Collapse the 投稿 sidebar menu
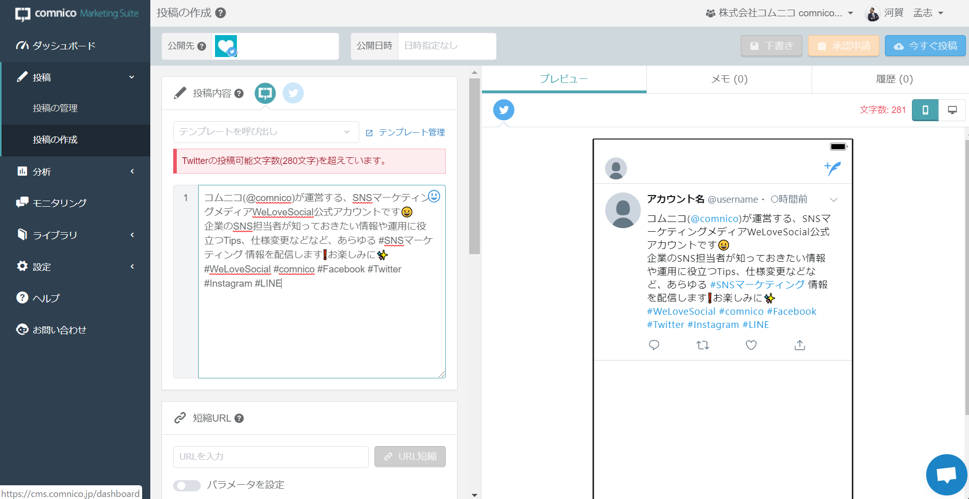Viewport: 969px width, 499px height. [x=75, y=77]
